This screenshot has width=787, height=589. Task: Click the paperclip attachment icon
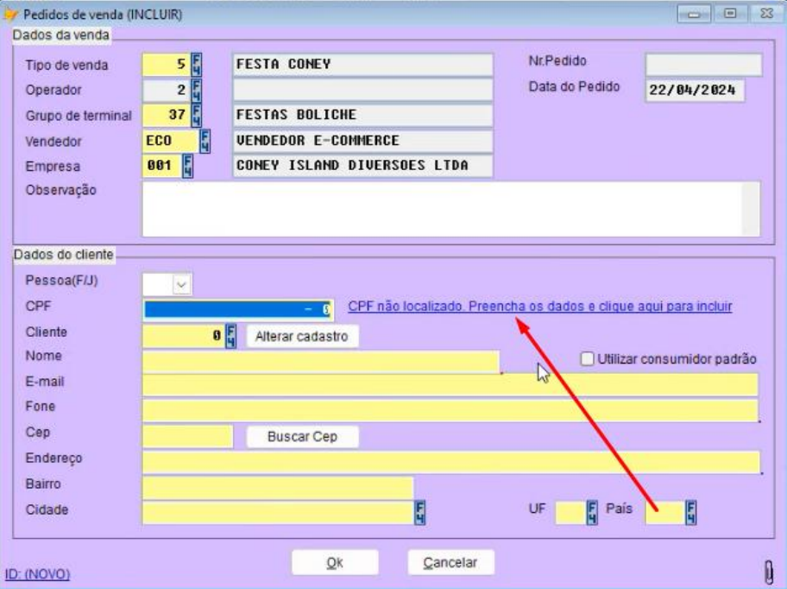point(767,571)
